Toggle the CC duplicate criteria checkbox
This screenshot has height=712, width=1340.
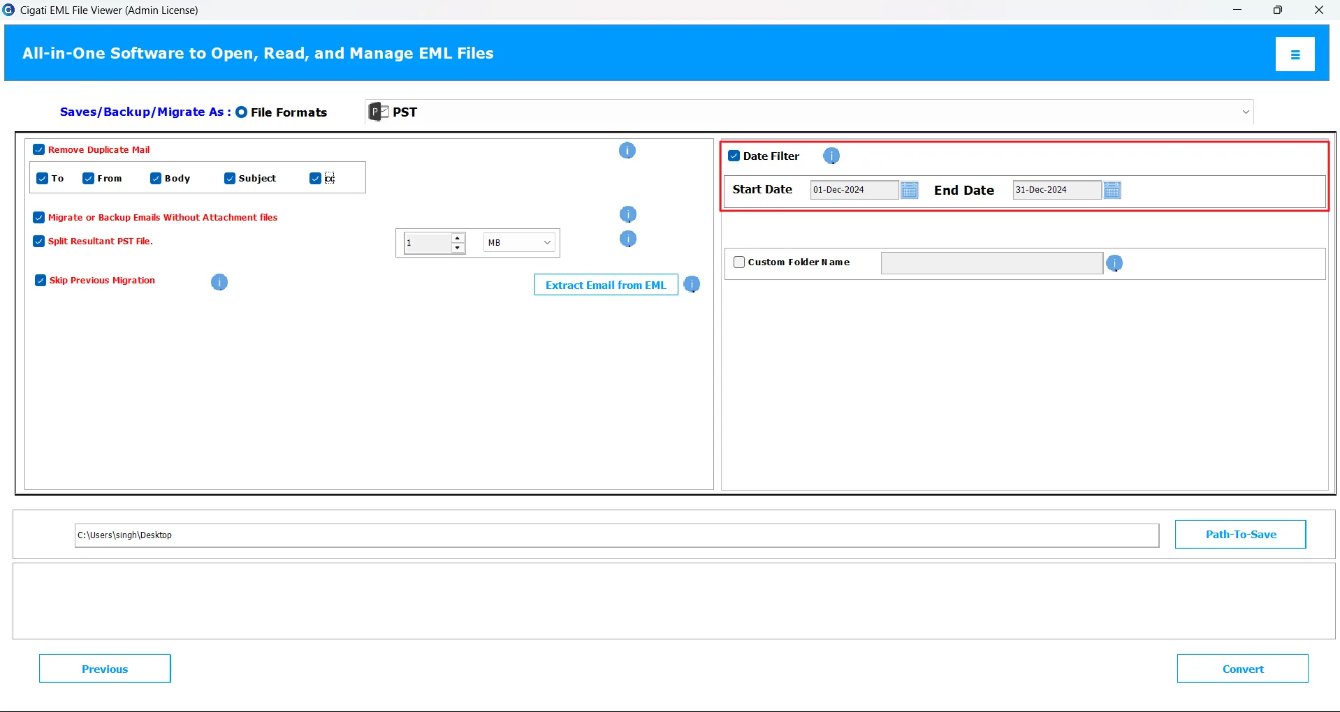point(316,179)
